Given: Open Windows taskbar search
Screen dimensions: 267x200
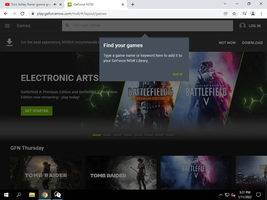Looking at the screenshot, I should point(19,195).
